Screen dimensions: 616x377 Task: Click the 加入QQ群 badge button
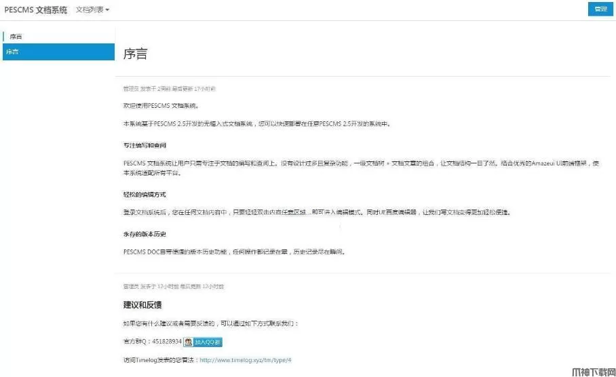click(x=203, y=342)
